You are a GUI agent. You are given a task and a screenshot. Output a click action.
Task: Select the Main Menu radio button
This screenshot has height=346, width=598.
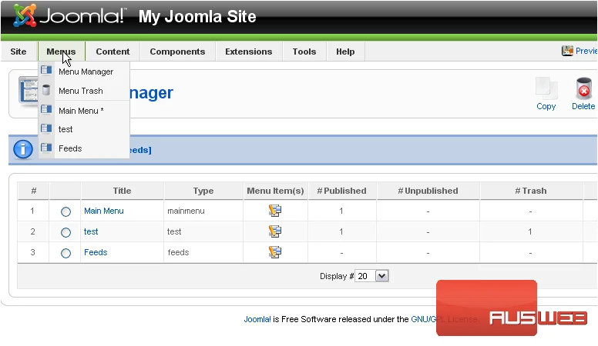click(x=66, y=211)
